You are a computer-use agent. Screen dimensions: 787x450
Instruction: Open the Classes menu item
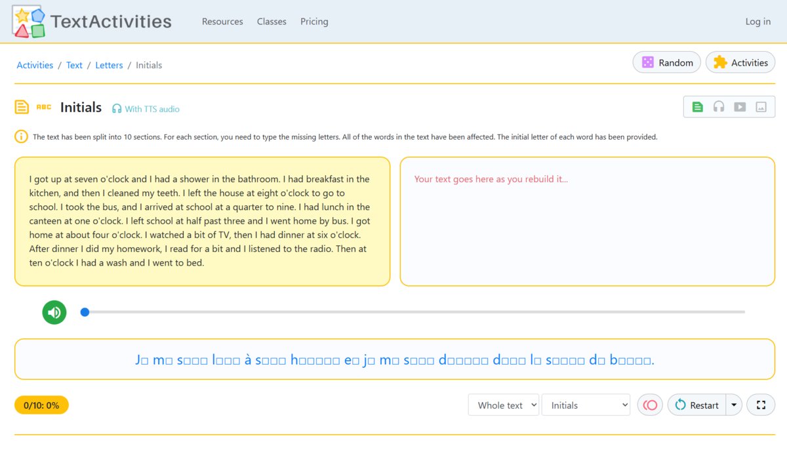coord(272,22)
